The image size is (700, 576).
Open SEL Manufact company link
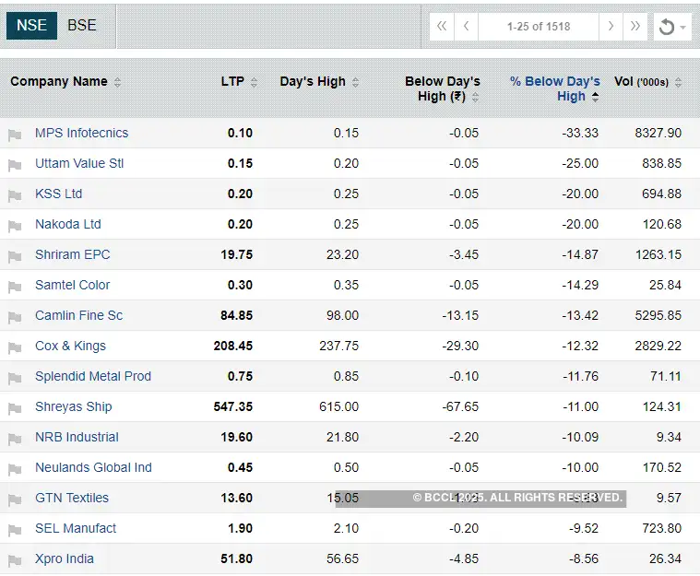(x=76, y=528)
